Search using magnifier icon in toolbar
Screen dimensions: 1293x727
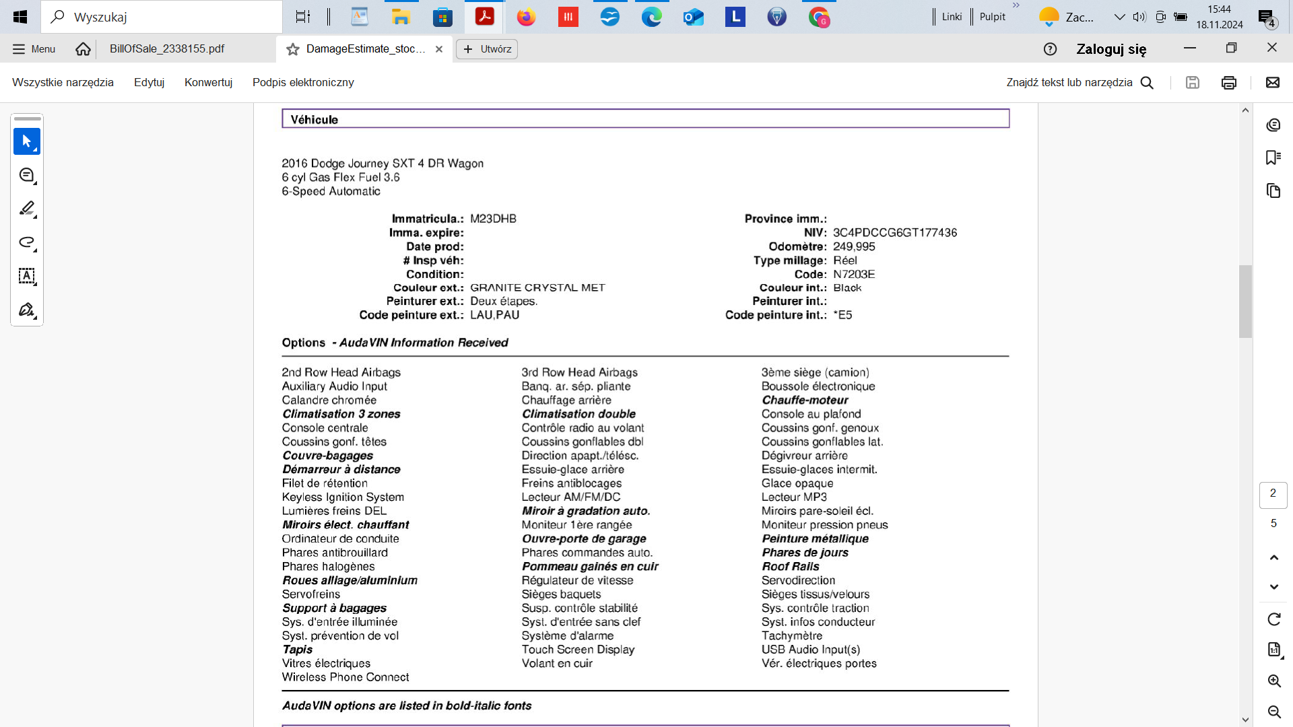click(x=1147, y=82)
